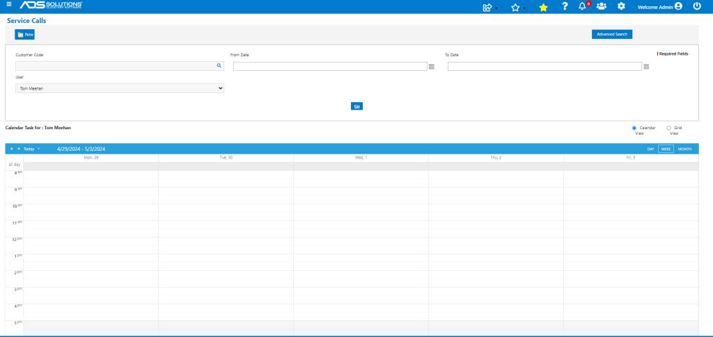Viewport: 713px width, 337px height.
Task: Click the yellow star icon
Action: [x=543, y=7]
